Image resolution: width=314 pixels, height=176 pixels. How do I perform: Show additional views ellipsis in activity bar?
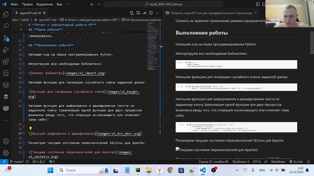pyautogui.click(x=6, y=120)
